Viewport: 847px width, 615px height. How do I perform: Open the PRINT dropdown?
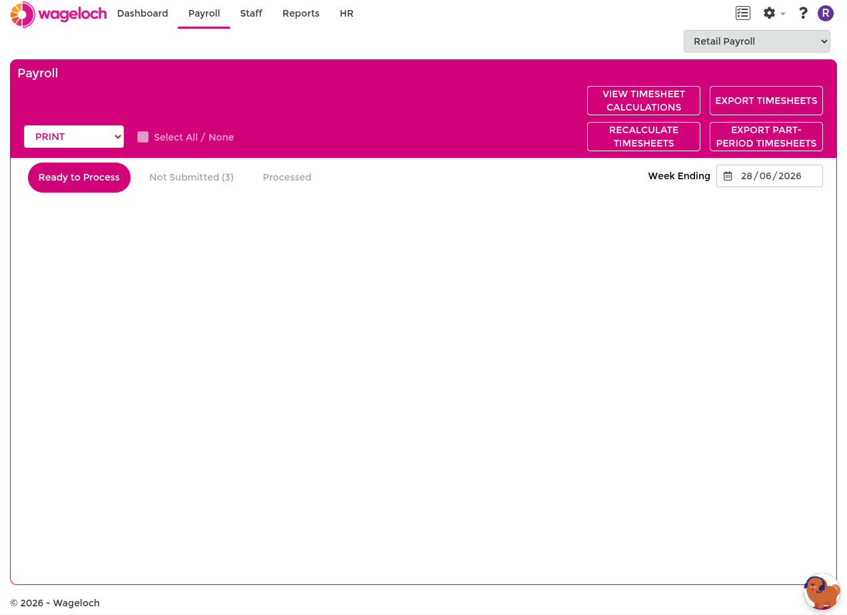point(74,137)
